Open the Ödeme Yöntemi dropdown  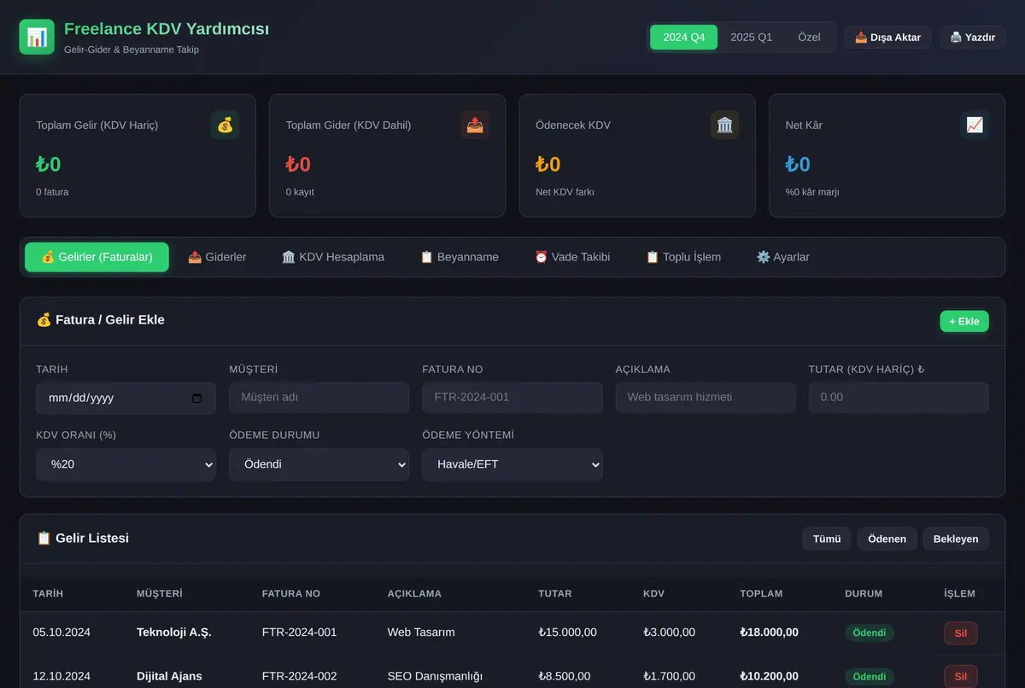pos(512,464)
